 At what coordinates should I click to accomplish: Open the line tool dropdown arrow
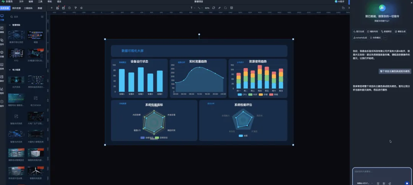click(202, 8)
